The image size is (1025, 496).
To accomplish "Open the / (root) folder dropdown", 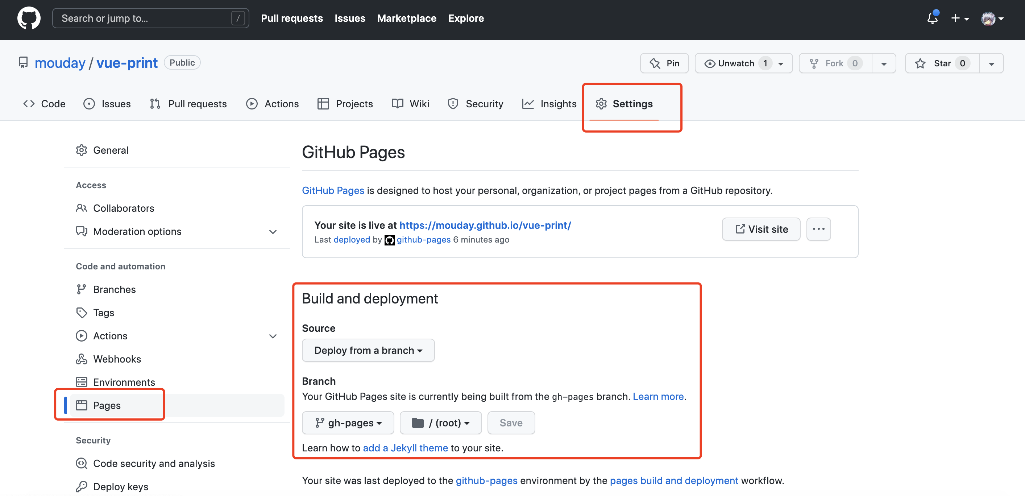I will click(x=440, y=422).
